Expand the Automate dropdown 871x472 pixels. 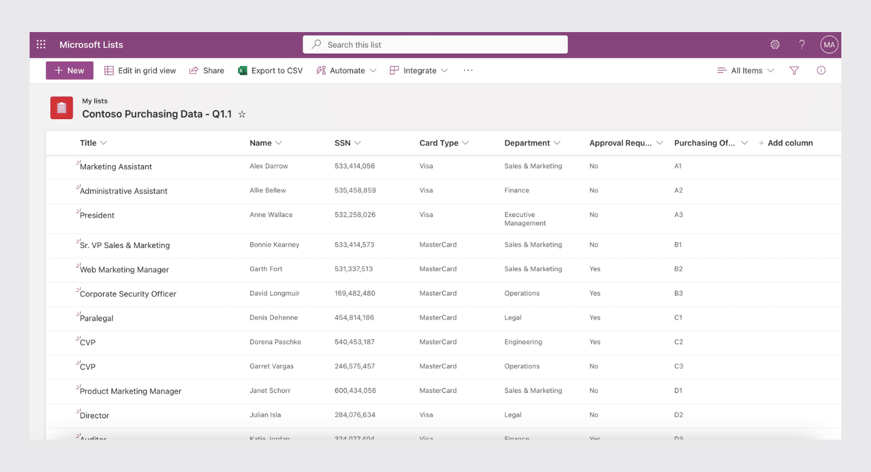pyautogui.click(x=346, y=70)
